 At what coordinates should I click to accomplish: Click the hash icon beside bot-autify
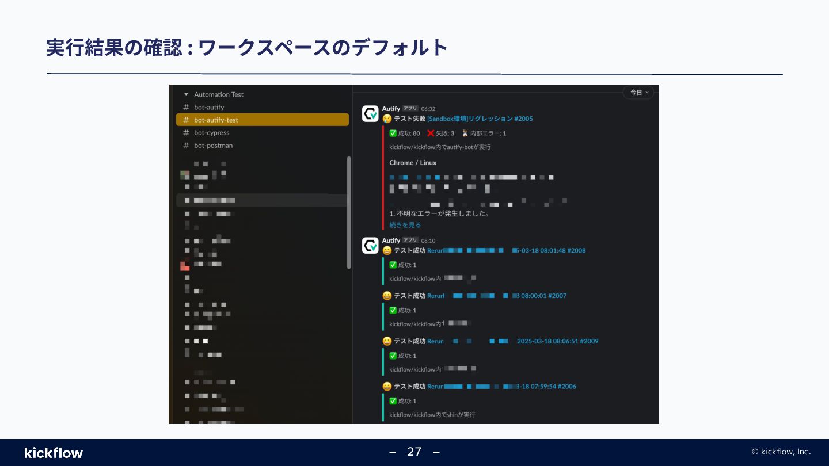(x=186, y=107)
